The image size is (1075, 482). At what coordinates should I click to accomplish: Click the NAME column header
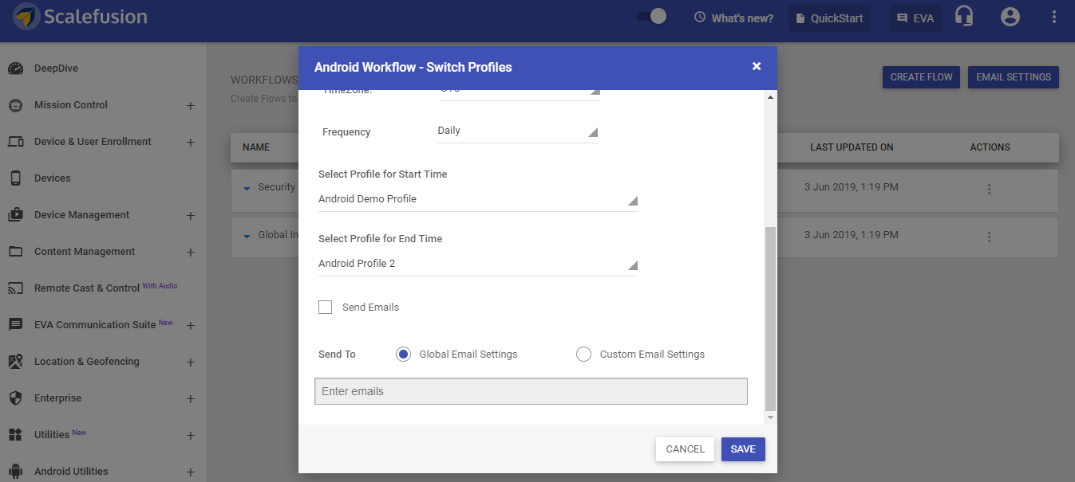[256, 147]
